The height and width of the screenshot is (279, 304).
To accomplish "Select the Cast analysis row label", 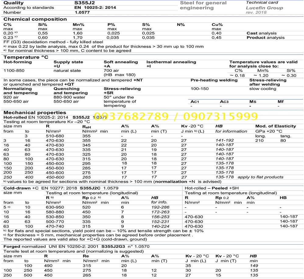I will 261,33.
